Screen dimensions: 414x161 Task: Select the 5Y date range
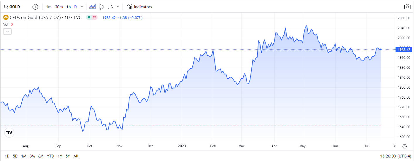pyautogui.click(x=68, y=156)
